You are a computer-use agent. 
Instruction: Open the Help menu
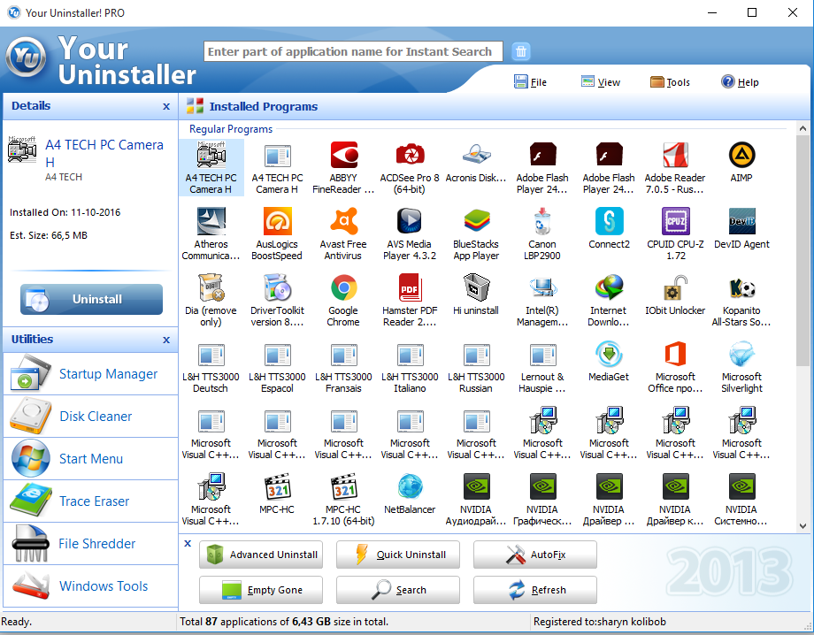(740, 82)
